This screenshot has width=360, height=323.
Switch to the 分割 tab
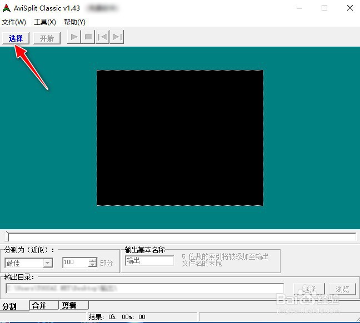coord(14,306)
